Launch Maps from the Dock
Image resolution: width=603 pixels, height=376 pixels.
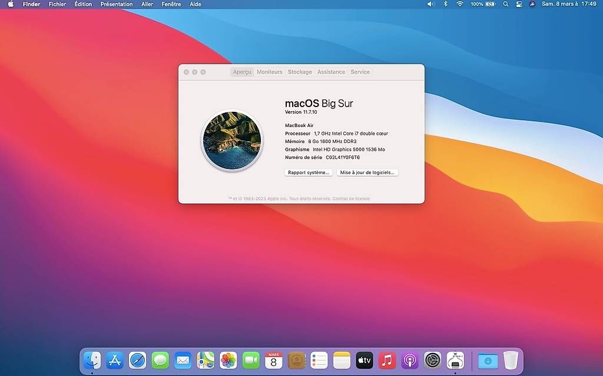point(206,361)
